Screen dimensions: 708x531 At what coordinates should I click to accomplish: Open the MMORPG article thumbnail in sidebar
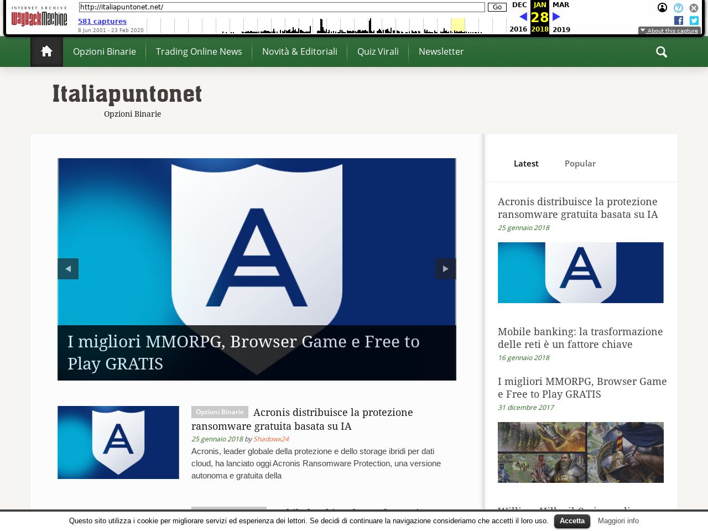(x=580, y=452)
